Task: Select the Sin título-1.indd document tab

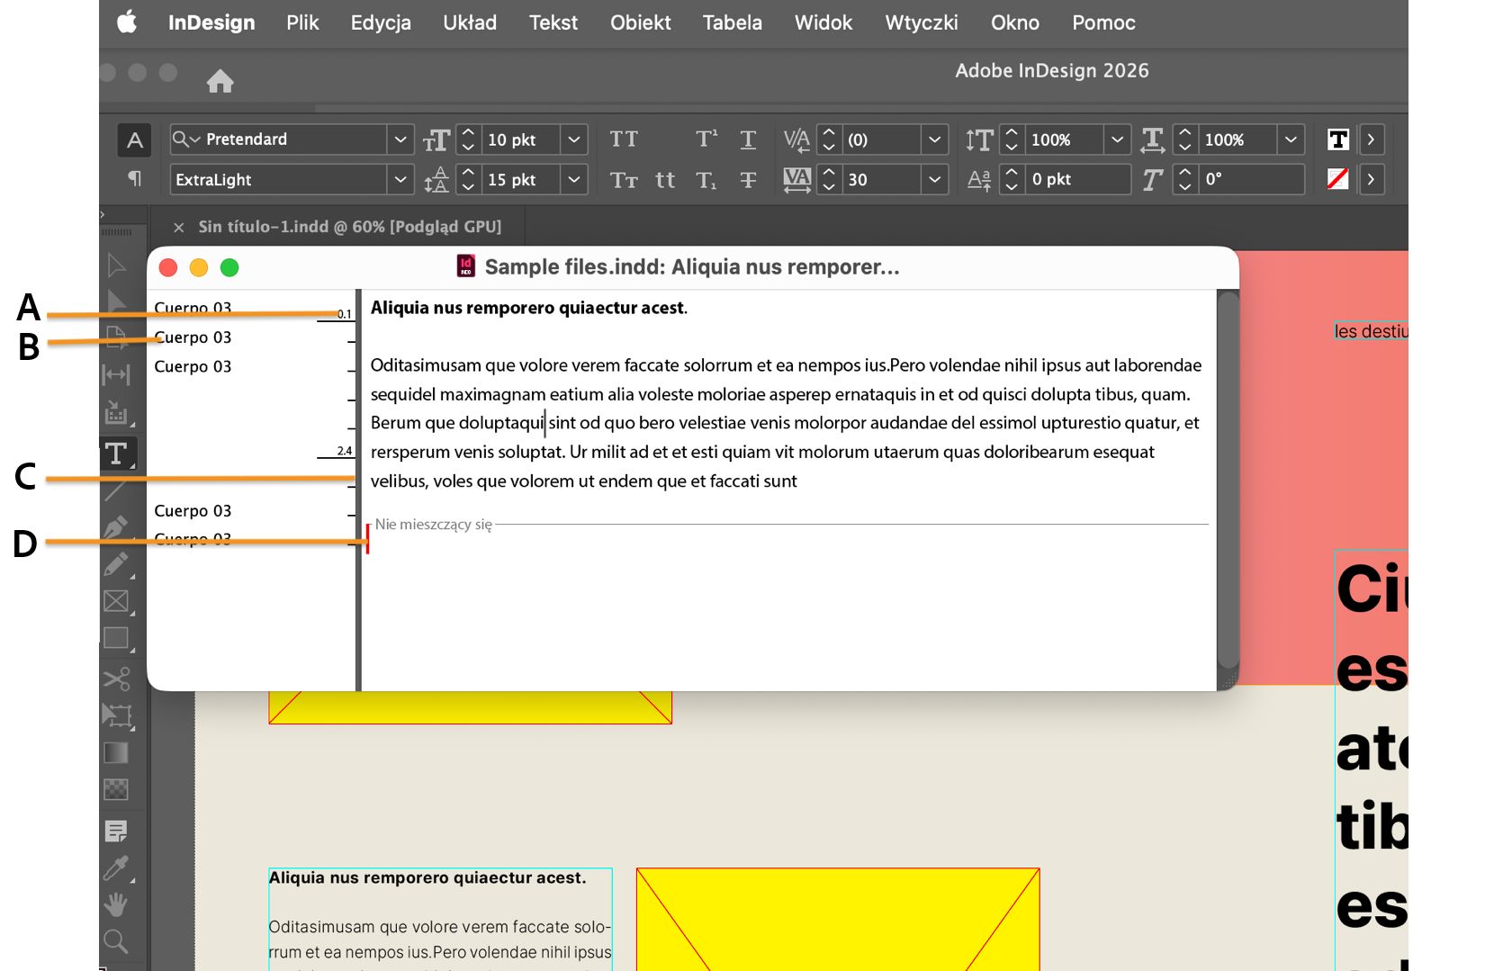Action: click(350, 227)
